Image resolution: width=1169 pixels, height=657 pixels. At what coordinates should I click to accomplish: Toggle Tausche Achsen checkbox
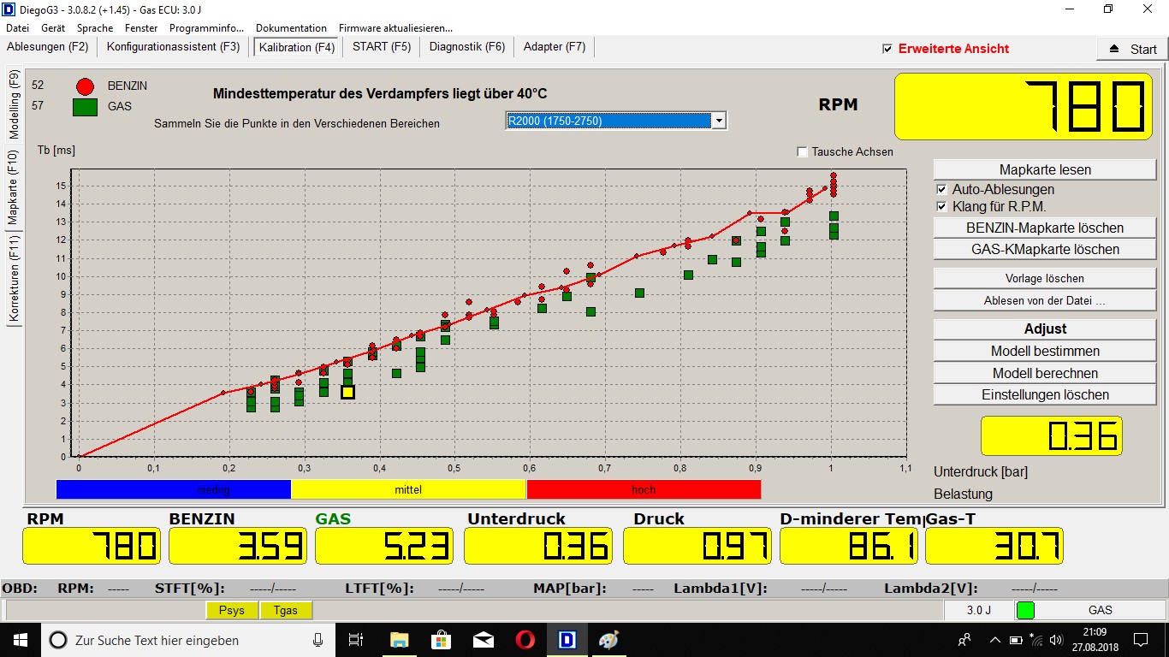(802, 151)
